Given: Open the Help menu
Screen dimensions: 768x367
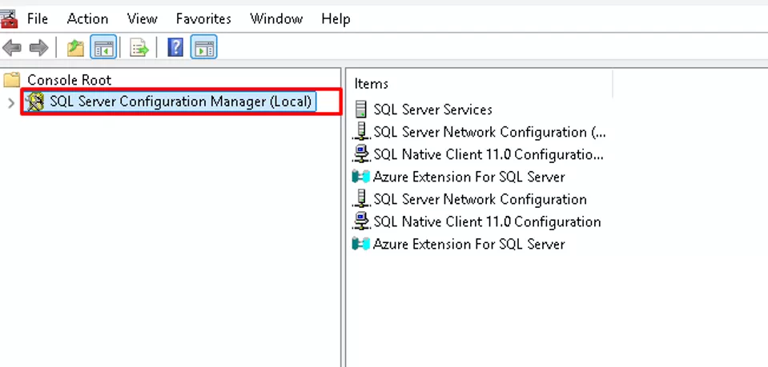Looking at the screenshot, I should pos(336,18).
